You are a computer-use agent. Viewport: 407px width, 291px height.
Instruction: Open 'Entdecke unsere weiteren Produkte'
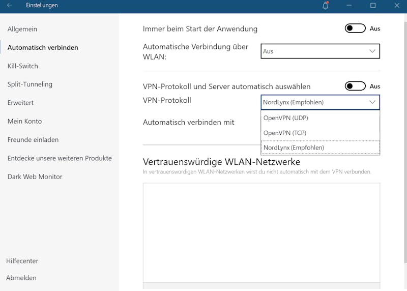[x=60, y=158]
